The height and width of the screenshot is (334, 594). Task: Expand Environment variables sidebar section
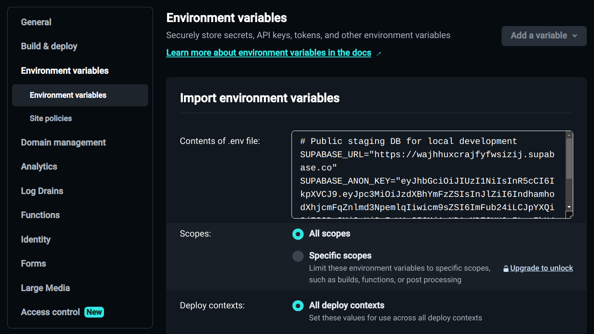[65, 71]
